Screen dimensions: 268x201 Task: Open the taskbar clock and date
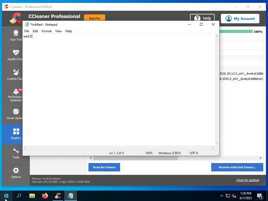(245, 196)
